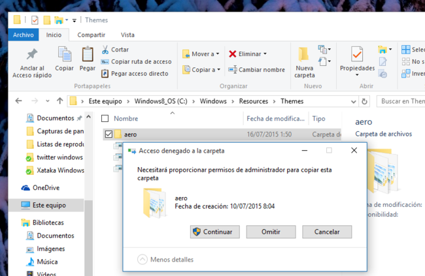Open the recent locations dropdown chevron
The height and width of the screenshot is (276, 425).
48,101
